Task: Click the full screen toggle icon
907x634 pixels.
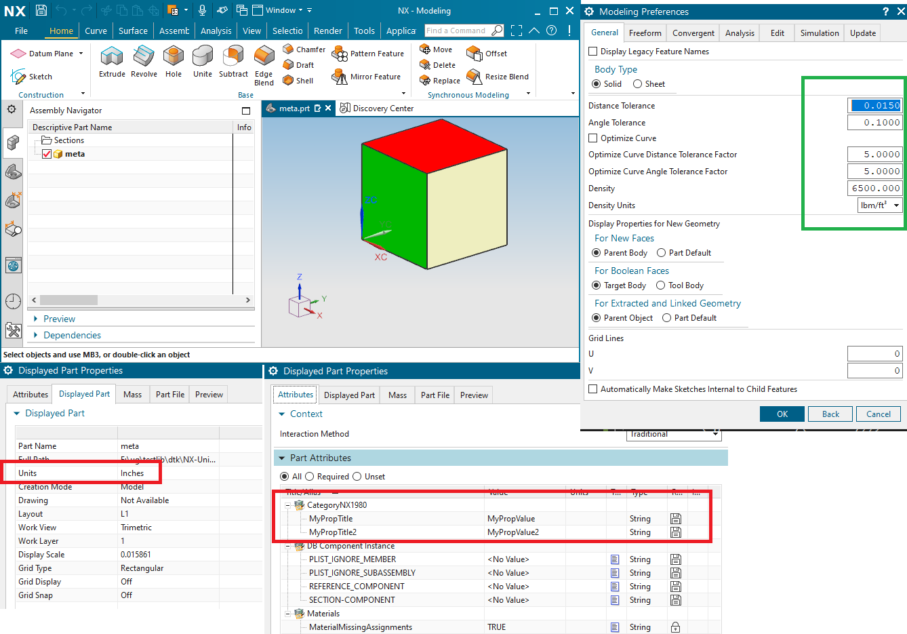Action: pos(517,31)
